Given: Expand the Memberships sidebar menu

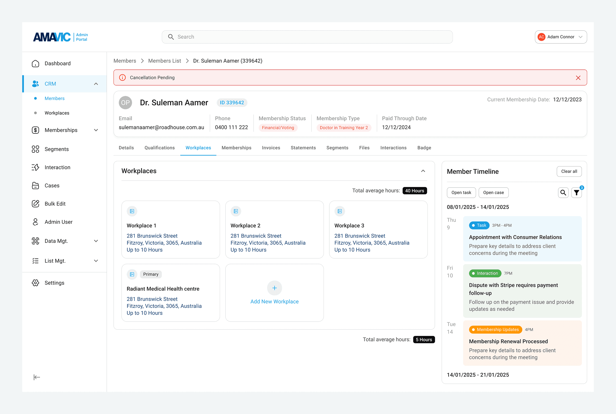Looking at the screenshot, I should [96, 130].
